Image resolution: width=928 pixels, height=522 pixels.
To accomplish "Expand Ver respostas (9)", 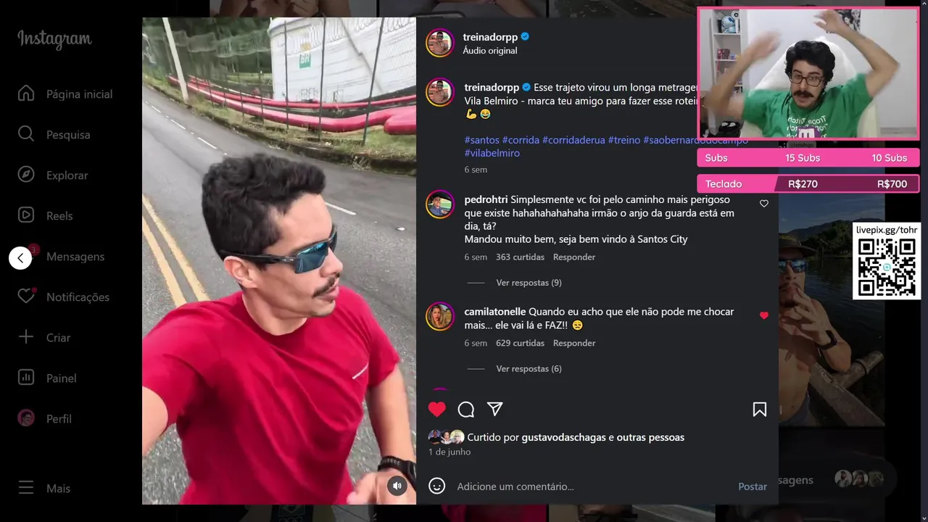I will click(x=529, y=283).
